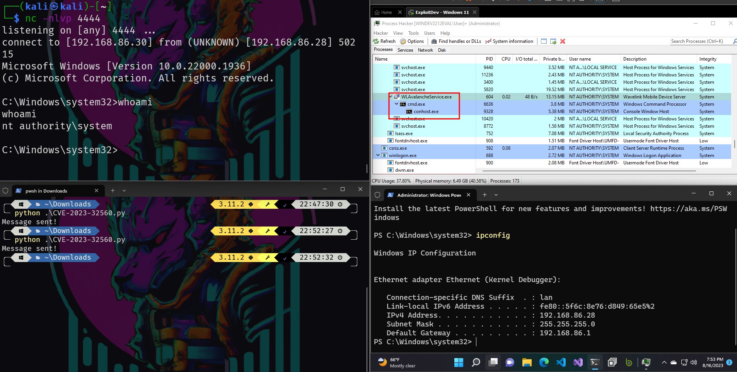737x372 pixels.
Task: Sort by the Name column header
Action: (x=424, y=59)
